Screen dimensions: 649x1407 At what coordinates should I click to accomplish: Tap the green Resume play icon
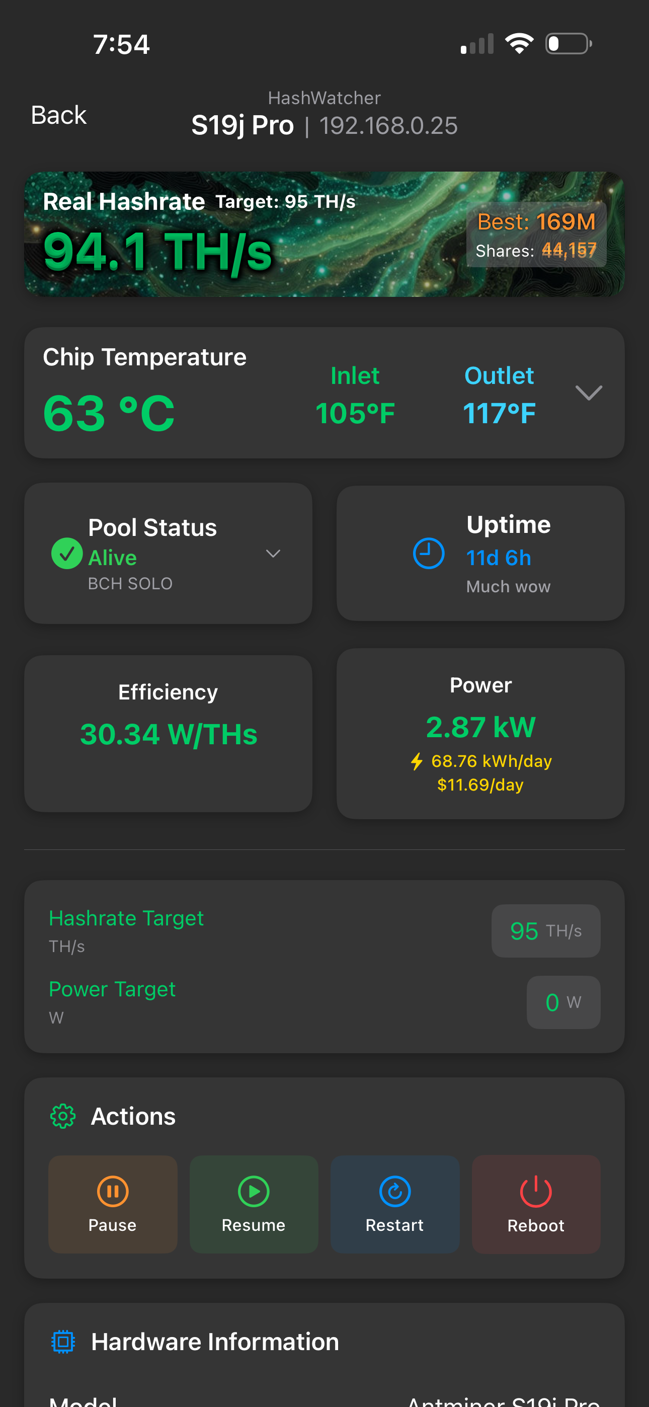coord(254,1191)
